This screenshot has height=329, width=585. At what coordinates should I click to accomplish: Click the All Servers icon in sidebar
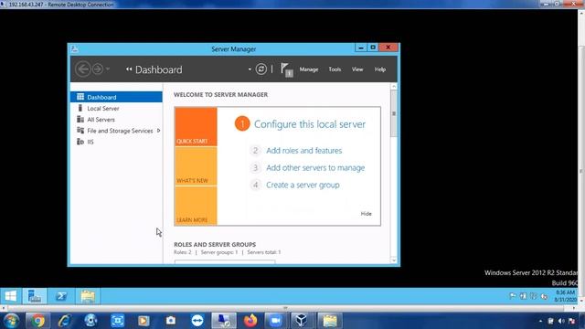80,119
